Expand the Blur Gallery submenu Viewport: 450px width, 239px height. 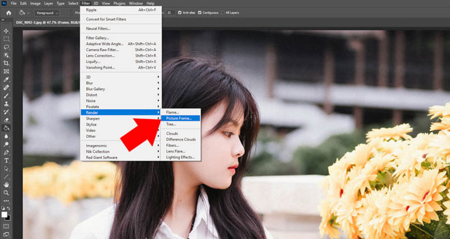pyautogui.click(x=95, y=89)
